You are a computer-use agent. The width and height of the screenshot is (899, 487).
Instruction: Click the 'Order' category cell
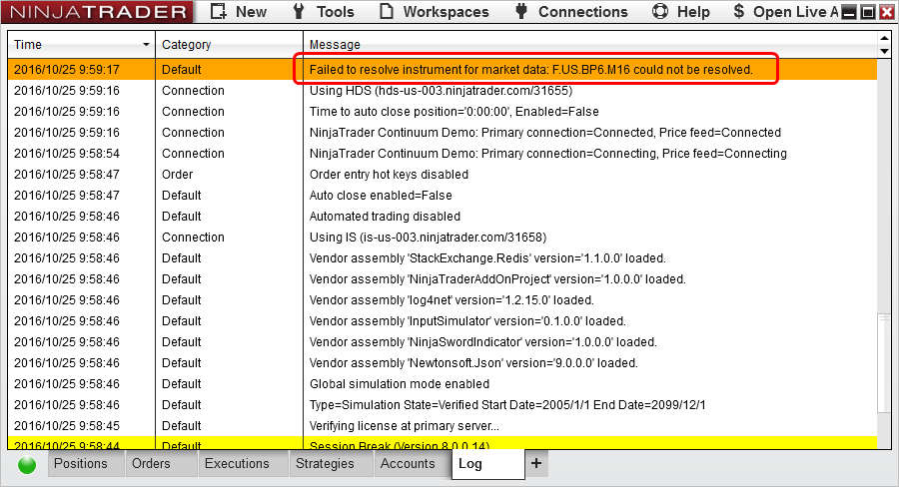pos(177,175)
